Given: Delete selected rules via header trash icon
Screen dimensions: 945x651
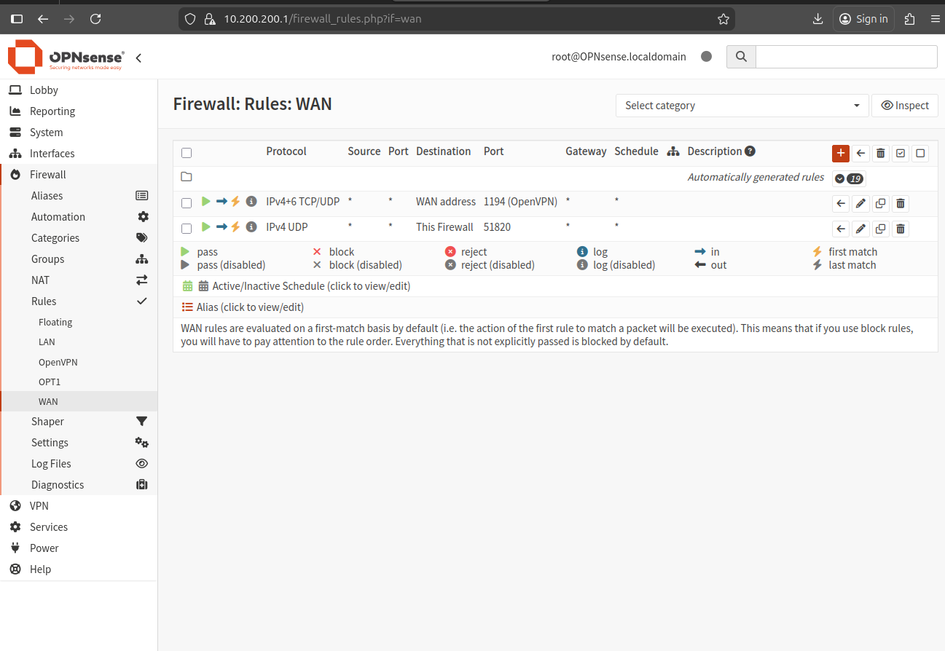Looking at the screenshot, I should coord(880,153).
